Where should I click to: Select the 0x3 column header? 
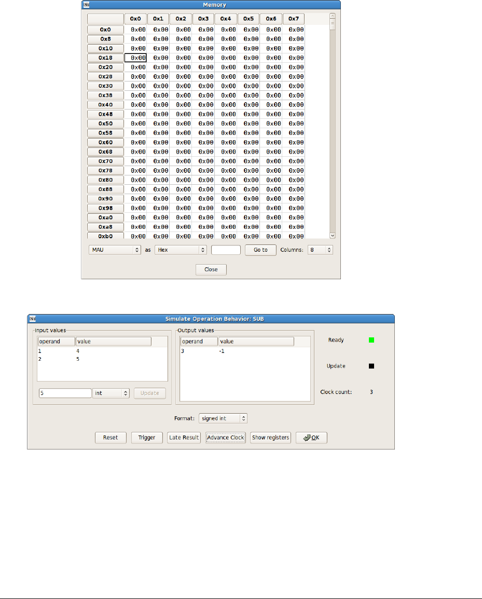click(x=203, y=19)
